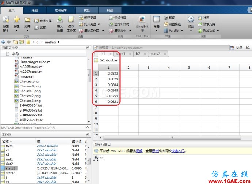The height and width of the screenshot is (184, 252).
Task: Click the Clear Commands icon
Action: [x=111, y=31]
